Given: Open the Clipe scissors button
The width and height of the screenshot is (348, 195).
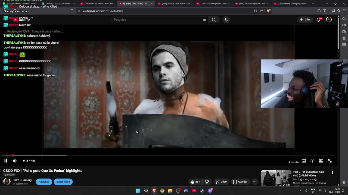Looking at the screenshot, I should pyautogui.click(x=221, y=182).
